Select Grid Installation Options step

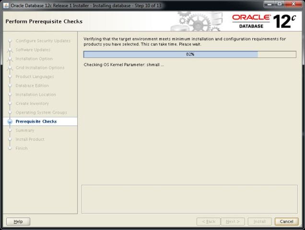pyautogui.click(x=40, y=68)
